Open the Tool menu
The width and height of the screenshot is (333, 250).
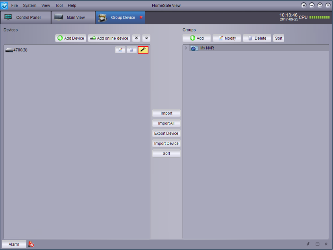(59, 6)
